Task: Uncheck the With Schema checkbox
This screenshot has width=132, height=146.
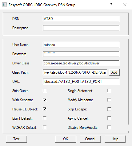Action: pyautogui.click(x=45, y=100)
